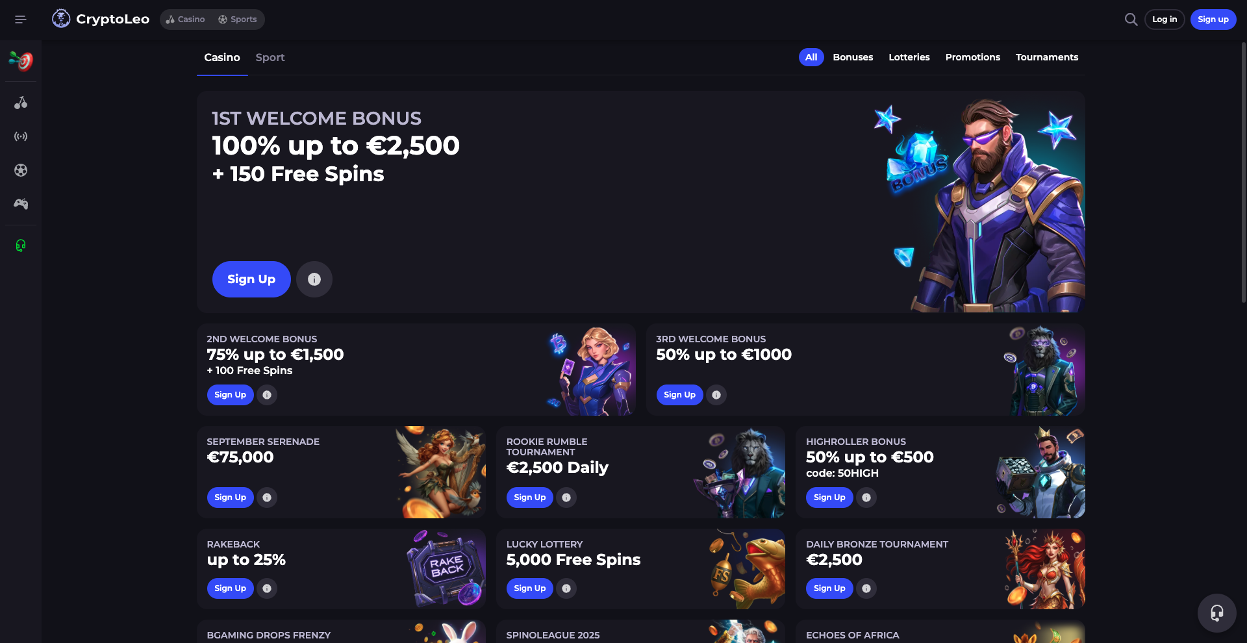Open the game controller sidebar icon
This screenshot has height=643, width=1247.
(x=21, y=204)
